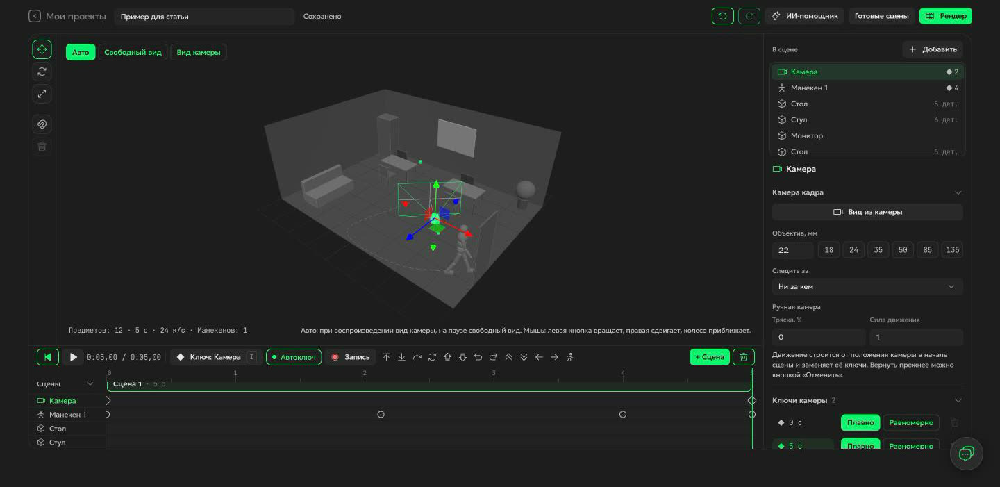1000x487 pixels.
Task: Click the walking mannequin icon in the timeline toolbar
Action: click(x=570, y=357)
